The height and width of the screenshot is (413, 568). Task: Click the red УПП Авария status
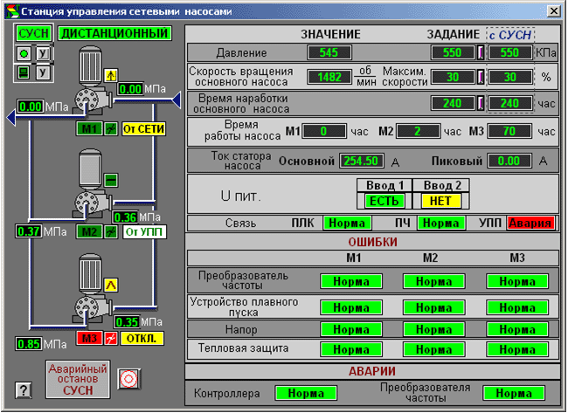point(530,224)
